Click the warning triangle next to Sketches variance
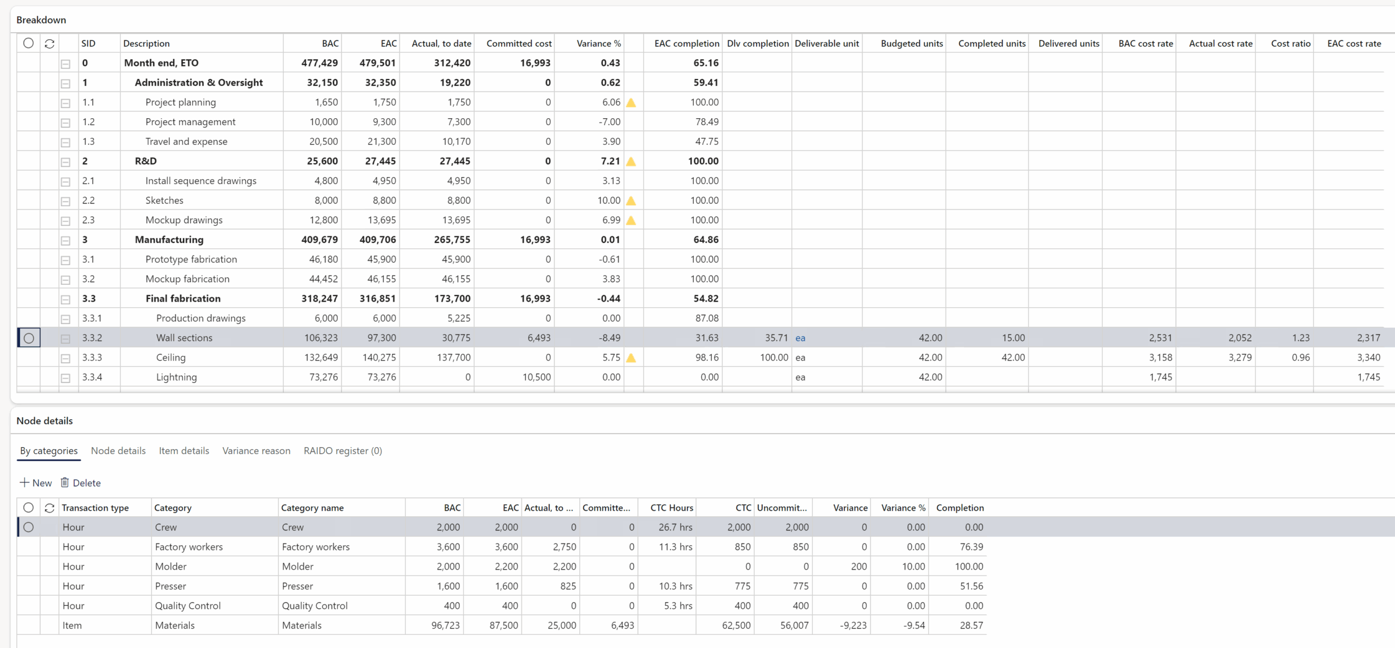 [631, 200]
